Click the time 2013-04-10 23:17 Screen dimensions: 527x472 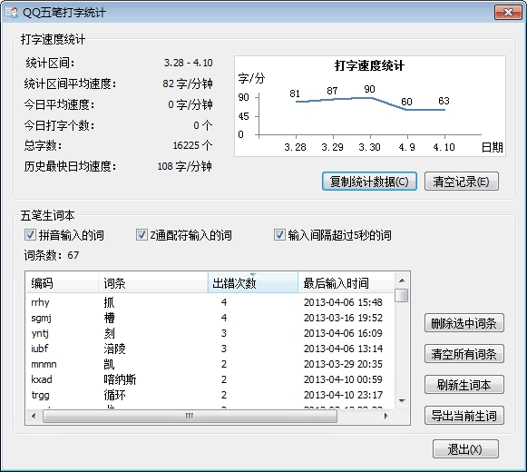pos(343,395)
